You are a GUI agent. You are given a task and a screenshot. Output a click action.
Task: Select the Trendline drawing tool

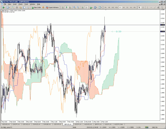(x=155, y=7)
